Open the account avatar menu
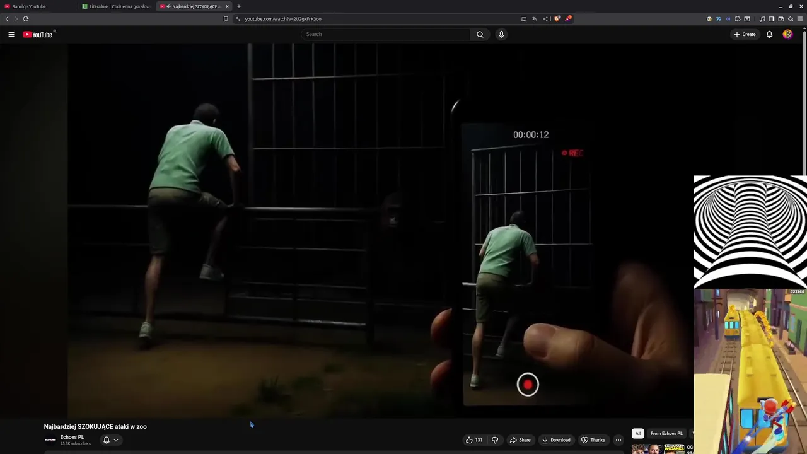Screen dimensions: 807x454 coord(787,34)
